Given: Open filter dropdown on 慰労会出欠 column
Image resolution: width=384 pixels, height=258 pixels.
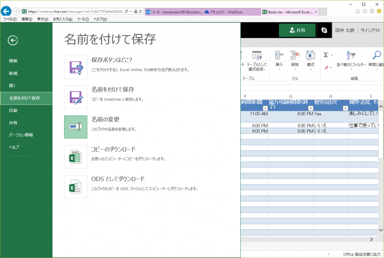Looking at the screenshot, I should click(345, 108).
